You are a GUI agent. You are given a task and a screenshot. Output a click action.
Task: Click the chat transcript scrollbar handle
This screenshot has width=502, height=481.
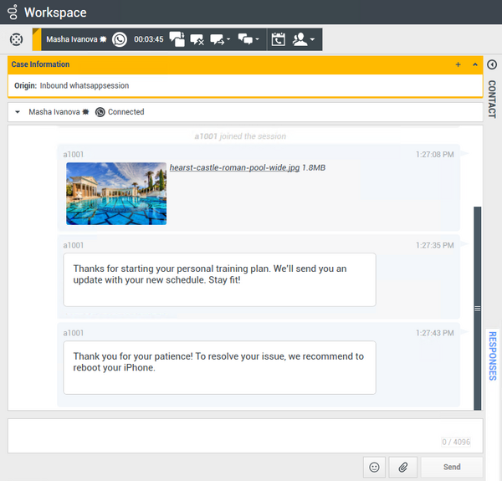click(x=478, y=308)
